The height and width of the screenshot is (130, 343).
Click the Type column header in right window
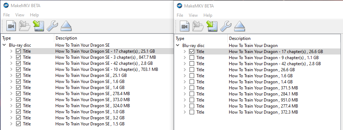(x=180, y=38)
